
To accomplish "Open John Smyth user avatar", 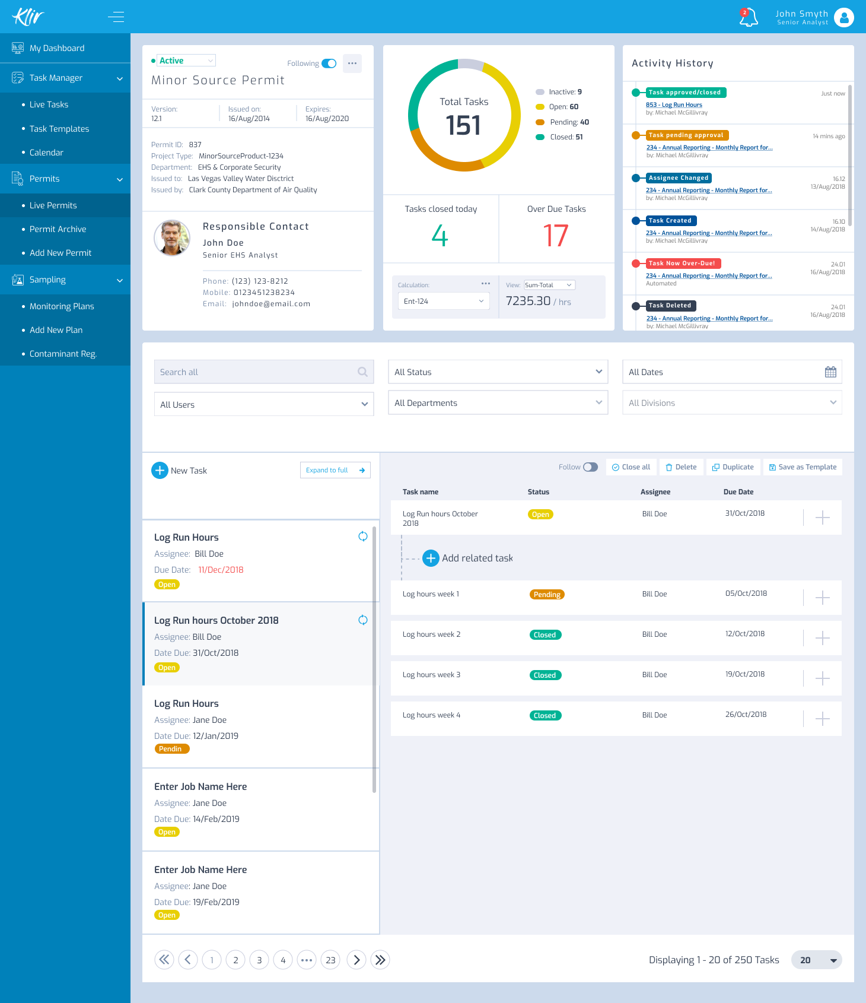I will pos(843,17).
